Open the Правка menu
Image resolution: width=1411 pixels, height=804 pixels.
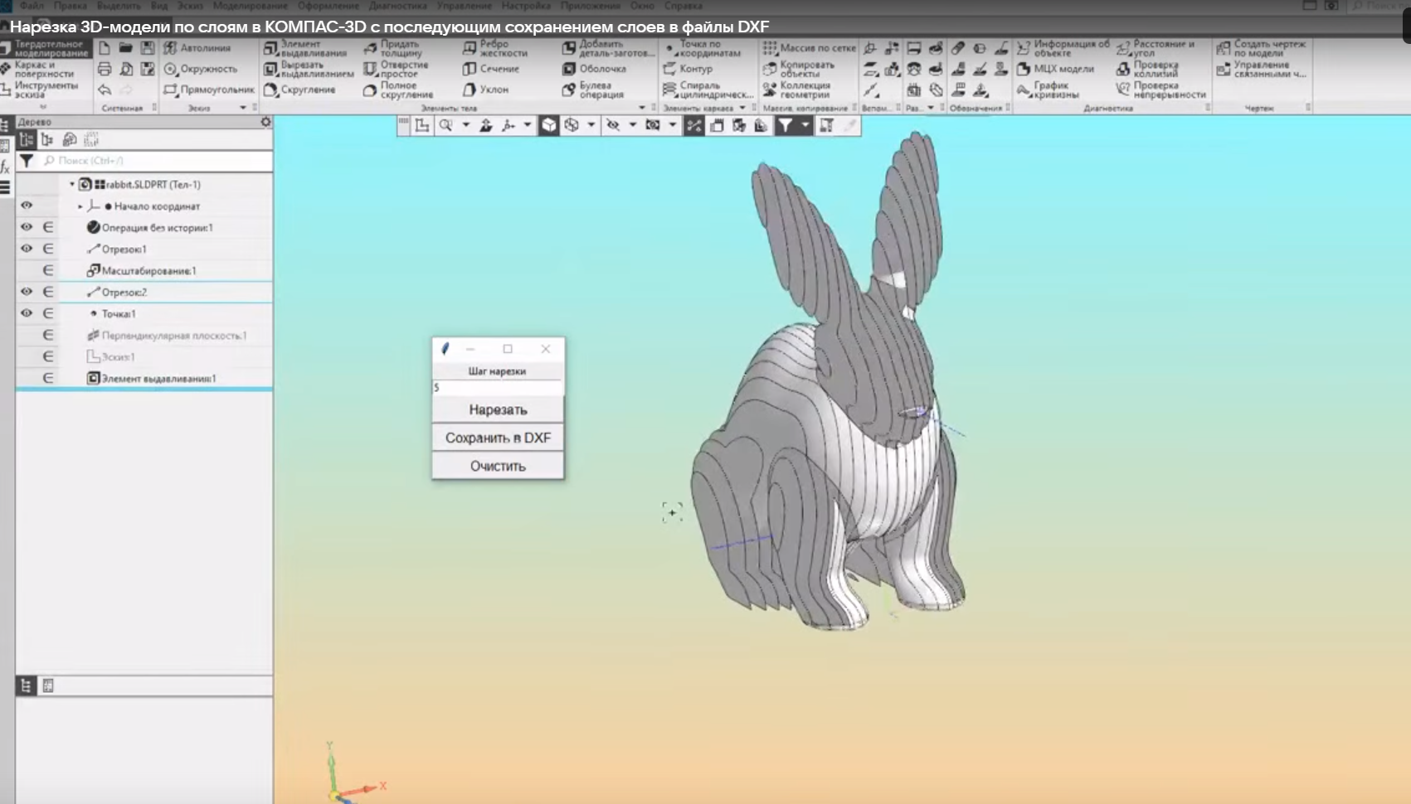[x=71, y=6]
